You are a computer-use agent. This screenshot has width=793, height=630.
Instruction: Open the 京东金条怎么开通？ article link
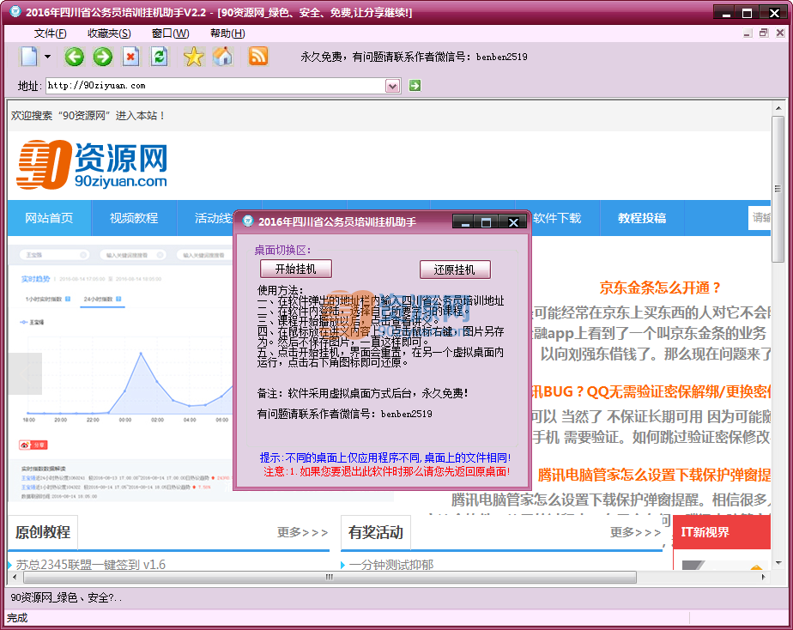point(659,288)
